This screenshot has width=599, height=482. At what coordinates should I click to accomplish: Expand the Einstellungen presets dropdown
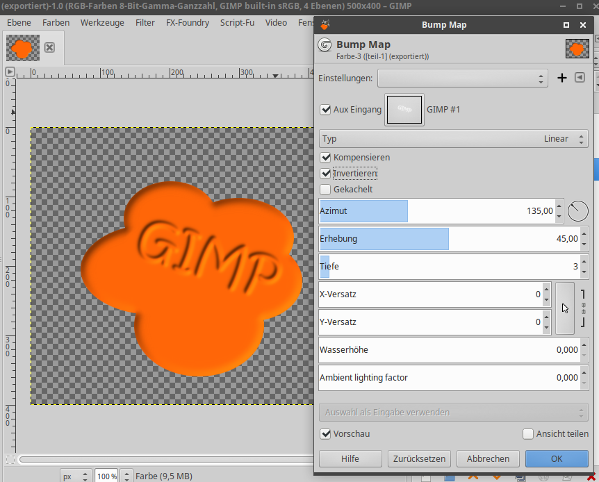463,78
